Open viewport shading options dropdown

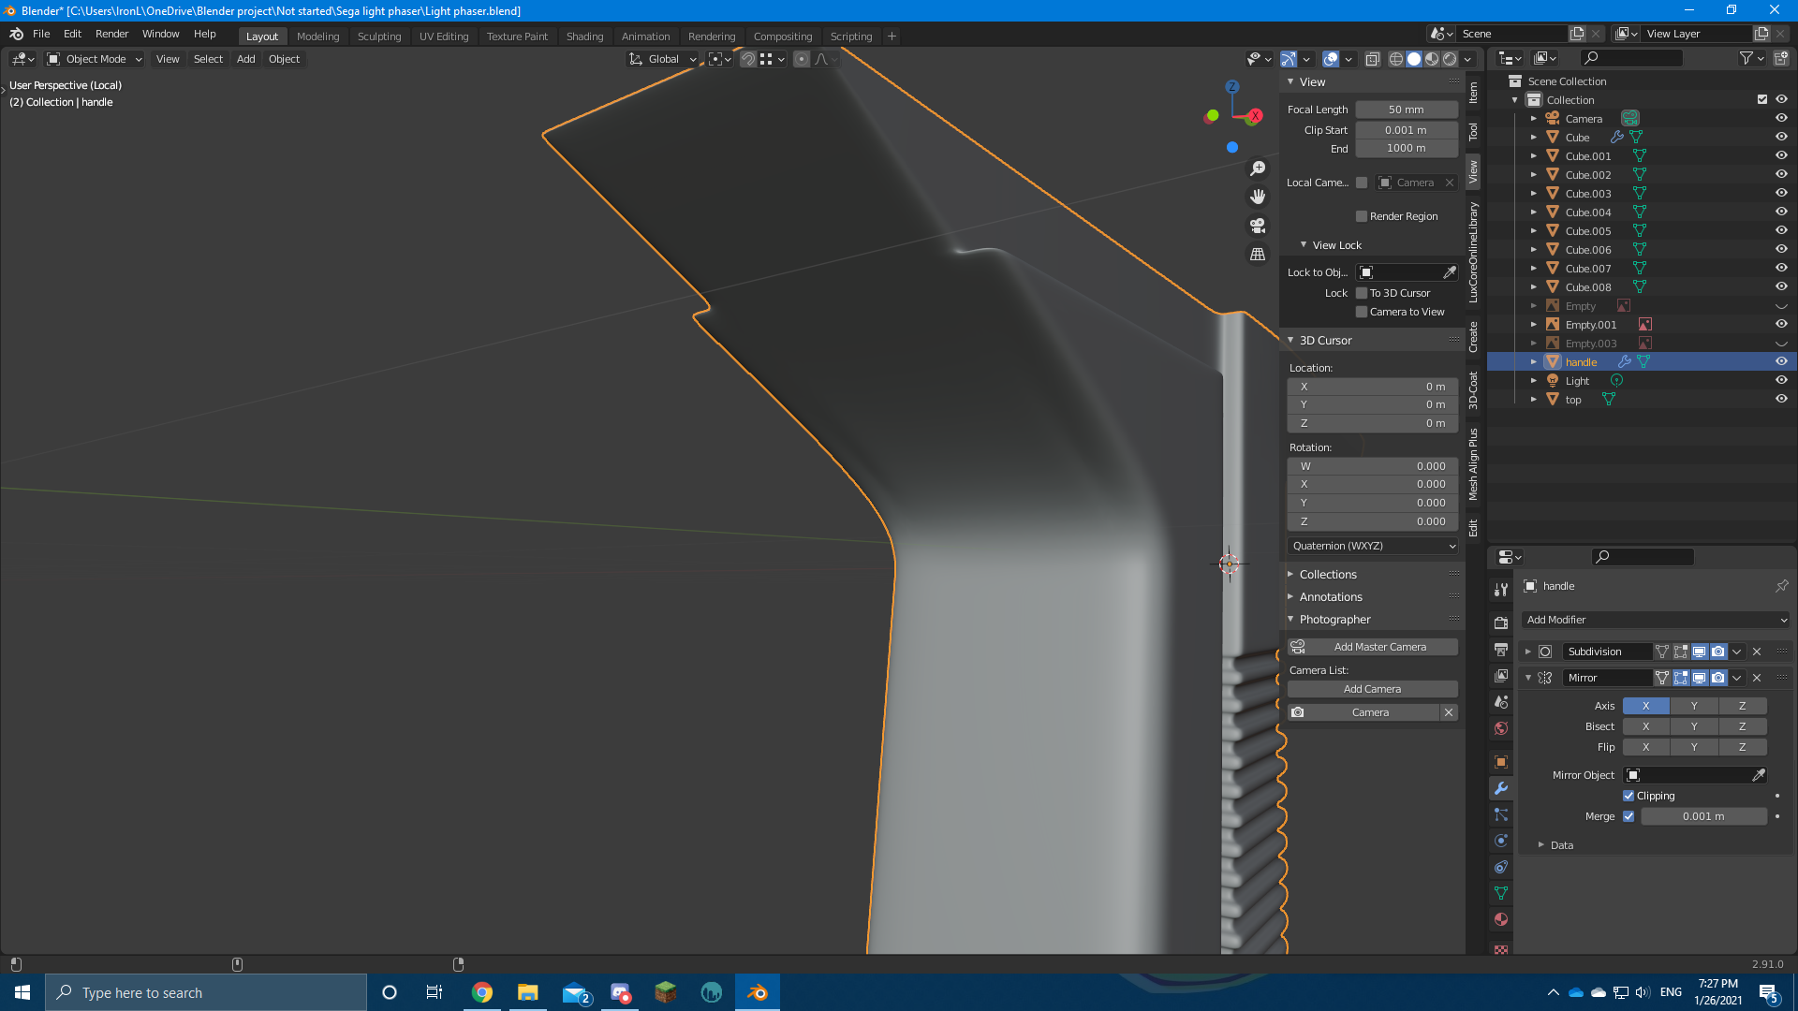(1468, 59)
